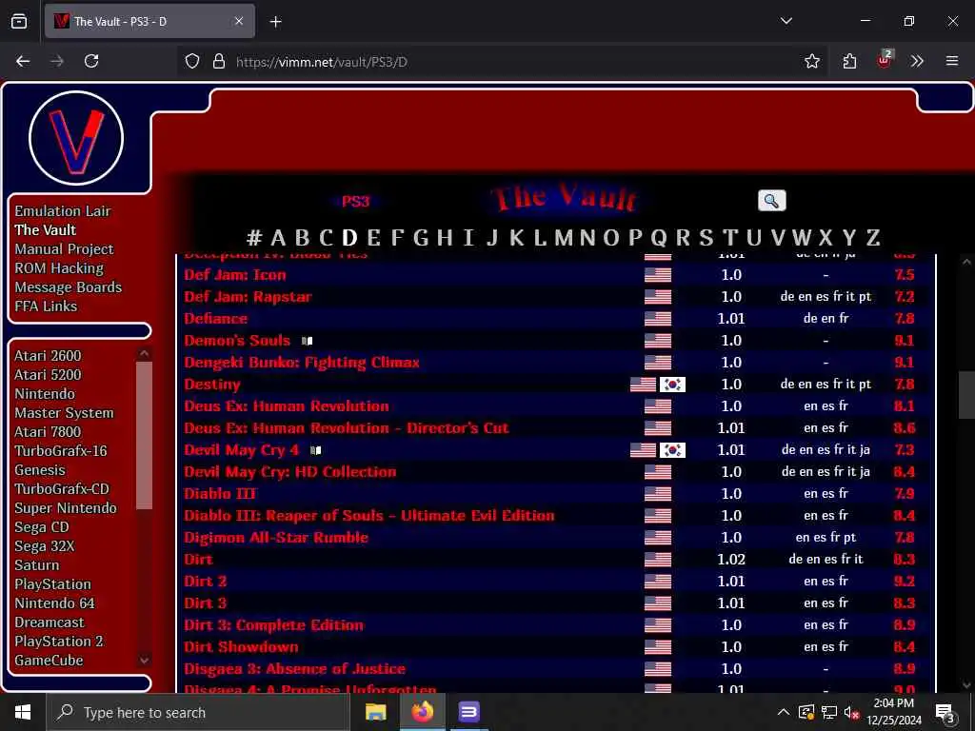
Task: Open Devil May Cry: HD Collection
Action: pyautogui.click(x=289, y=472)
